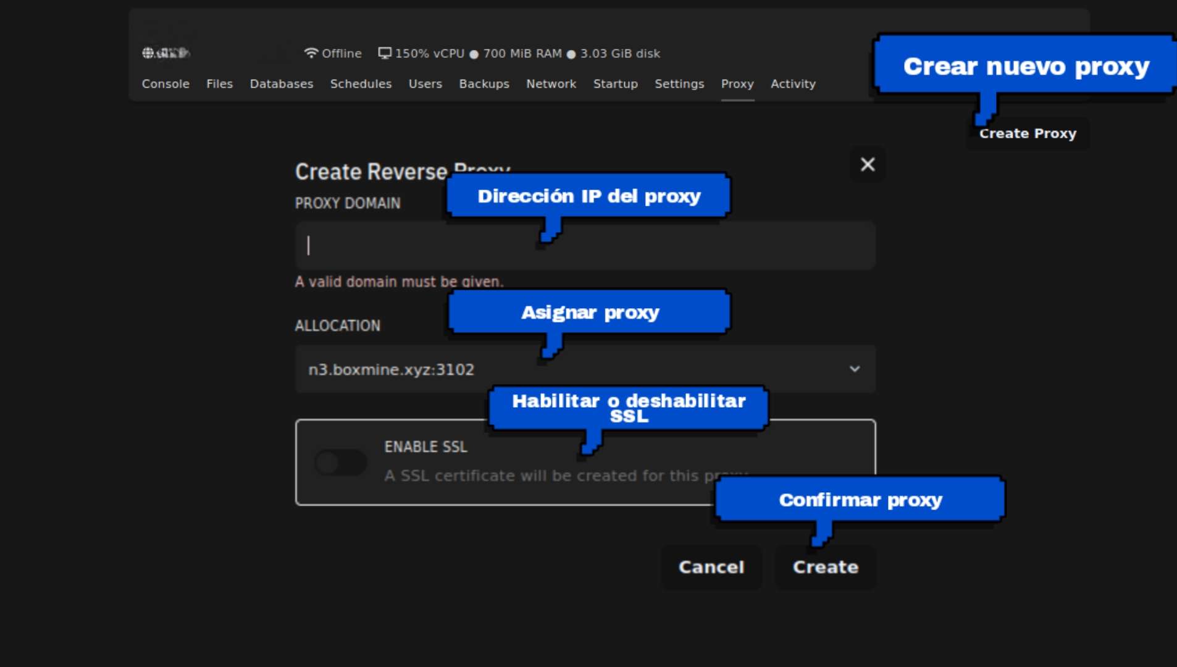Click the vCPU usage monitor icon
This screenshot has height=667, width=1177.
point(385,53)
